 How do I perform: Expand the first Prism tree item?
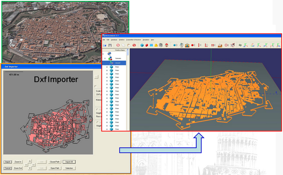coord(107,67)
